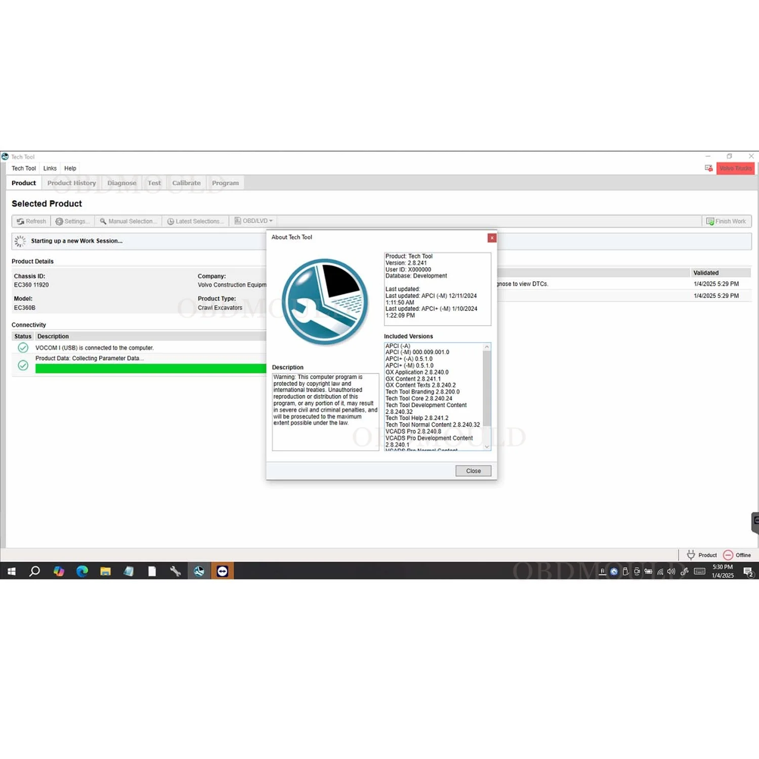
Task: Click the 'Version: 2.8.241' text in About dialog
Action: [x=406, y=263]
